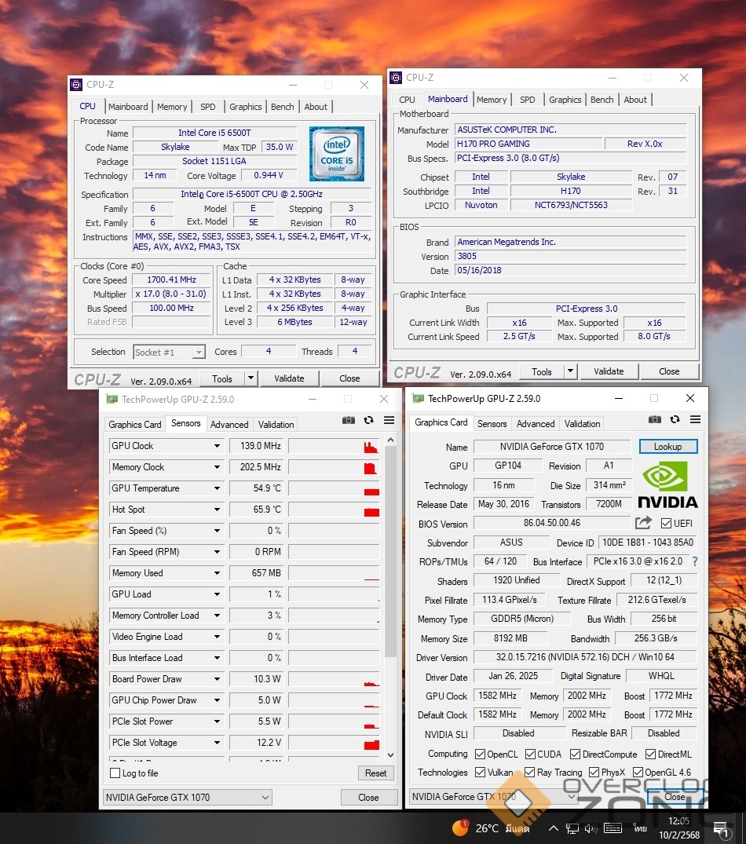
Task: Open the Board Power Draw dropdown
Action: [217, 679]
